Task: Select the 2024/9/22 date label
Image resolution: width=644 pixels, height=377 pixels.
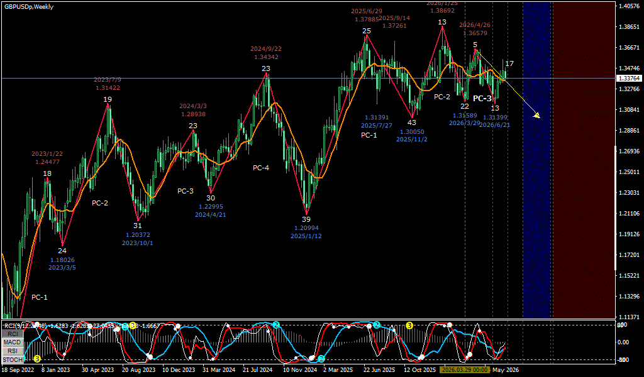Action: 266,49
